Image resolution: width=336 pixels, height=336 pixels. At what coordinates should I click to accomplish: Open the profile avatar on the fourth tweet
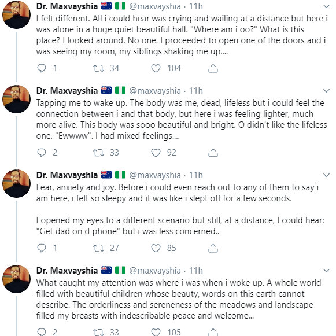[x=17, y=279]
